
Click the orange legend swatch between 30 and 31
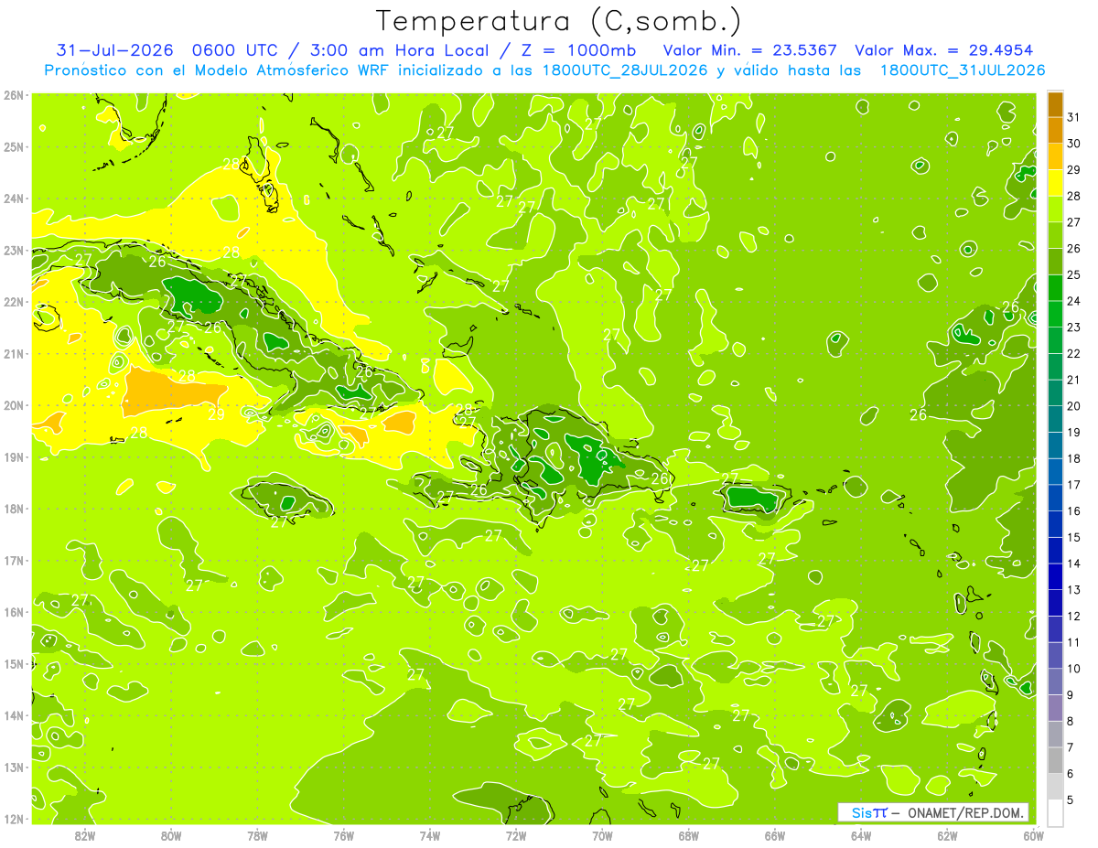pos(1055,131)
